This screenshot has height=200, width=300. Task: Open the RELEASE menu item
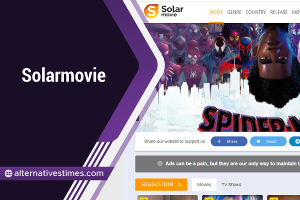point(279,12)
